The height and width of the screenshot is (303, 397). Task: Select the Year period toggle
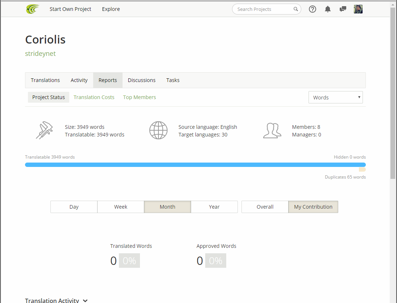pos(214,207)
